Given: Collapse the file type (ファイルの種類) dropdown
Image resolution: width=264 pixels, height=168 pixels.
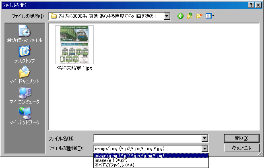Looking at the screenshot, I should point(205,148).
